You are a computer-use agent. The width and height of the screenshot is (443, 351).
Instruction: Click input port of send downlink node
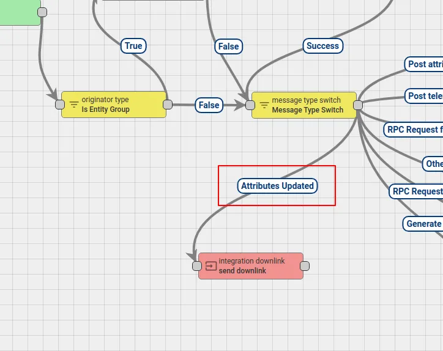[197, 266]
